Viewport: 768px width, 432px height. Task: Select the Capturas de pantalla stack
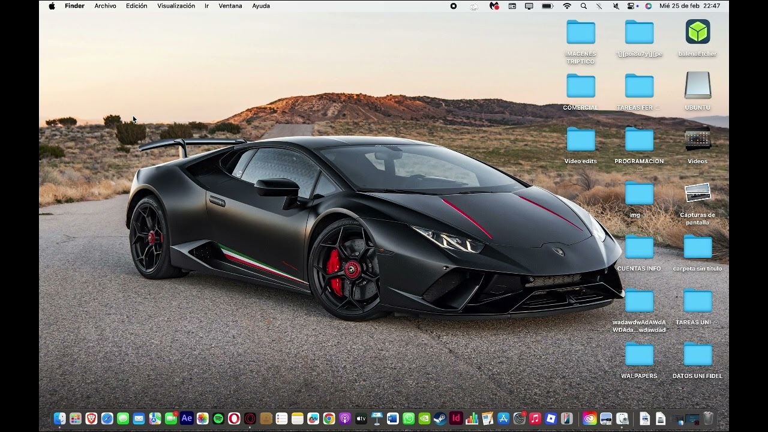click(x=698, y=204)
